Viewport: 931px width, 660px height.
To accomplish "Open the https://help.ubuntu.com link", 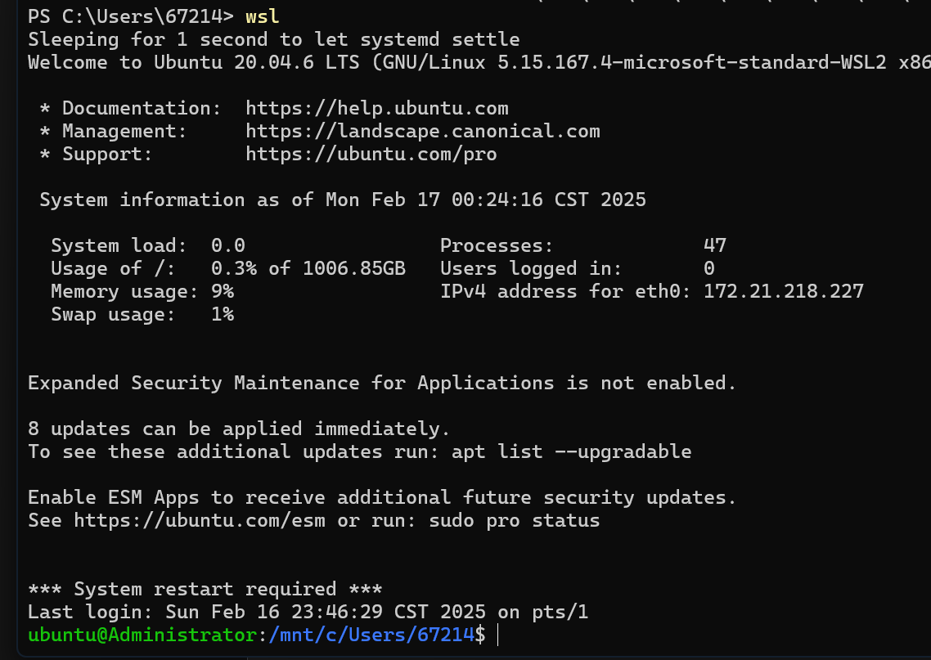I will (377, 108).
